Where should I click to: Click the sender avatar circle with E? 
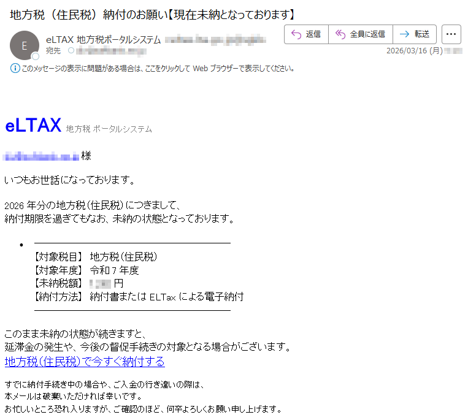pos(25,45)
